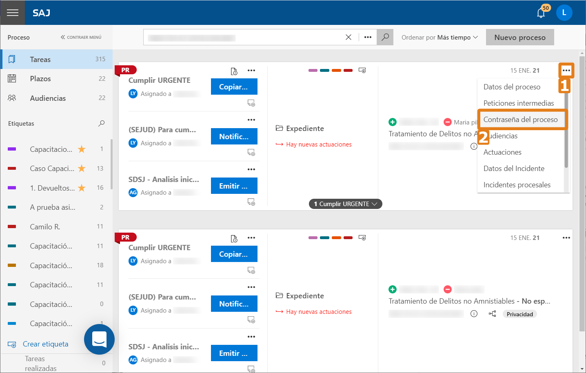
Task: Click Crear etiqueta link
Action: (x=45, y=344)
